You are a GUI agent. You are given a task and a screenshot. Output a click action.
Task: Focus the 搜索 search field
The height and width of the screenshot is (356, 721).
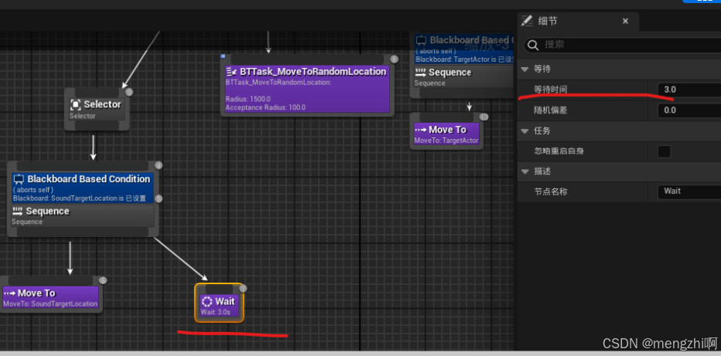[x=622, y=45]
